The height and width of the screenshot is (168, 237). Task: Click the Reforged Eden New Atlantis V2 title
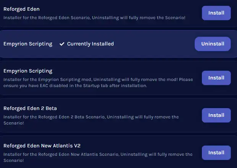coord(42,146)
